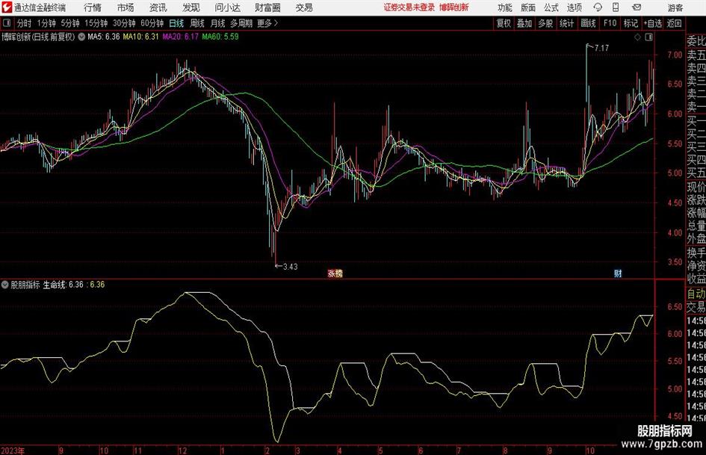Screen dimensions: 706x455
Task: Click the 涨榜 marker on the chart
Action: click(335, 273)
